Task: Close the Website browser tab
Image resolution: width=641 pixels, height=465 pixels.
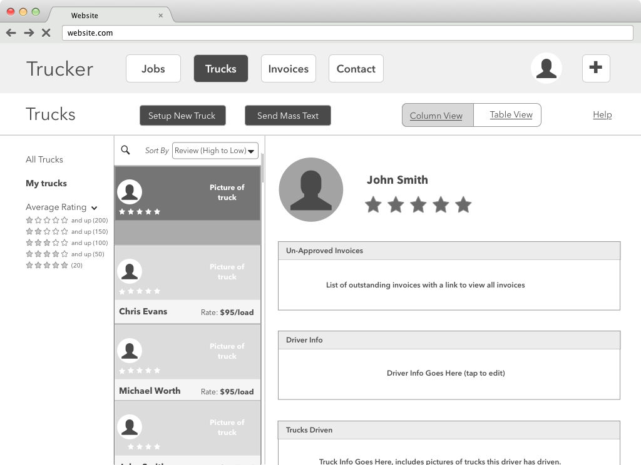Action: coord(161,16)
